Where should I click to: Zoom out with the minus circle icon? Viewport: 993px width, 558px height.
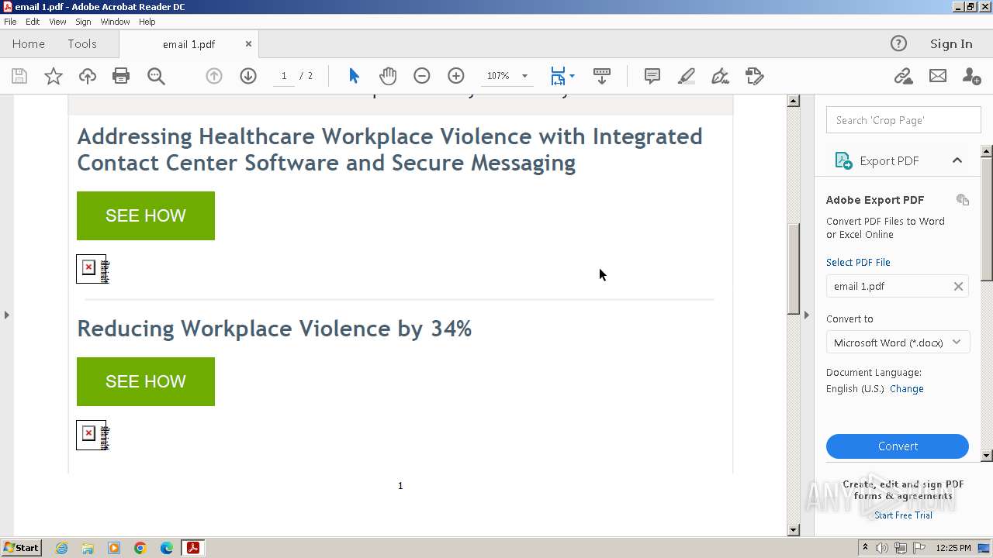pos(422,76)
